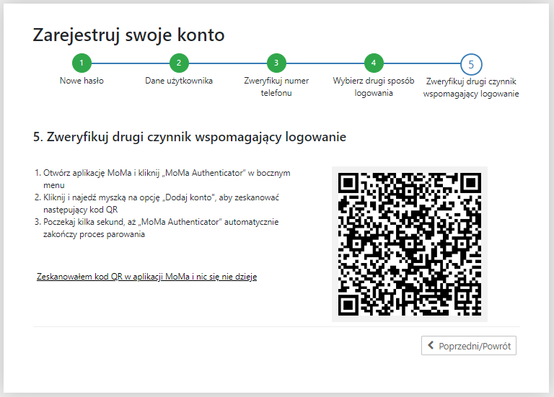Click the QR code image
Screen dimensions: 554x397
[409, 244]
